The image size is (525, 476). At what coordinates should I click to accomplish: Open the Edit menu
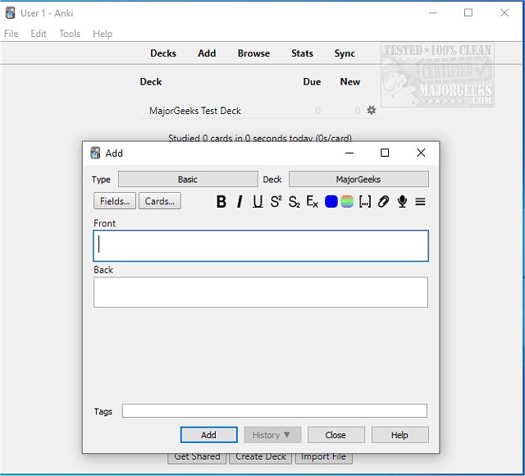39,34
